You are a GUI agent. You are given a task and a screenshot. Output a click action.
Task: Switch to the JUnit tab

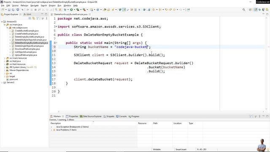[x=27, y=14]
